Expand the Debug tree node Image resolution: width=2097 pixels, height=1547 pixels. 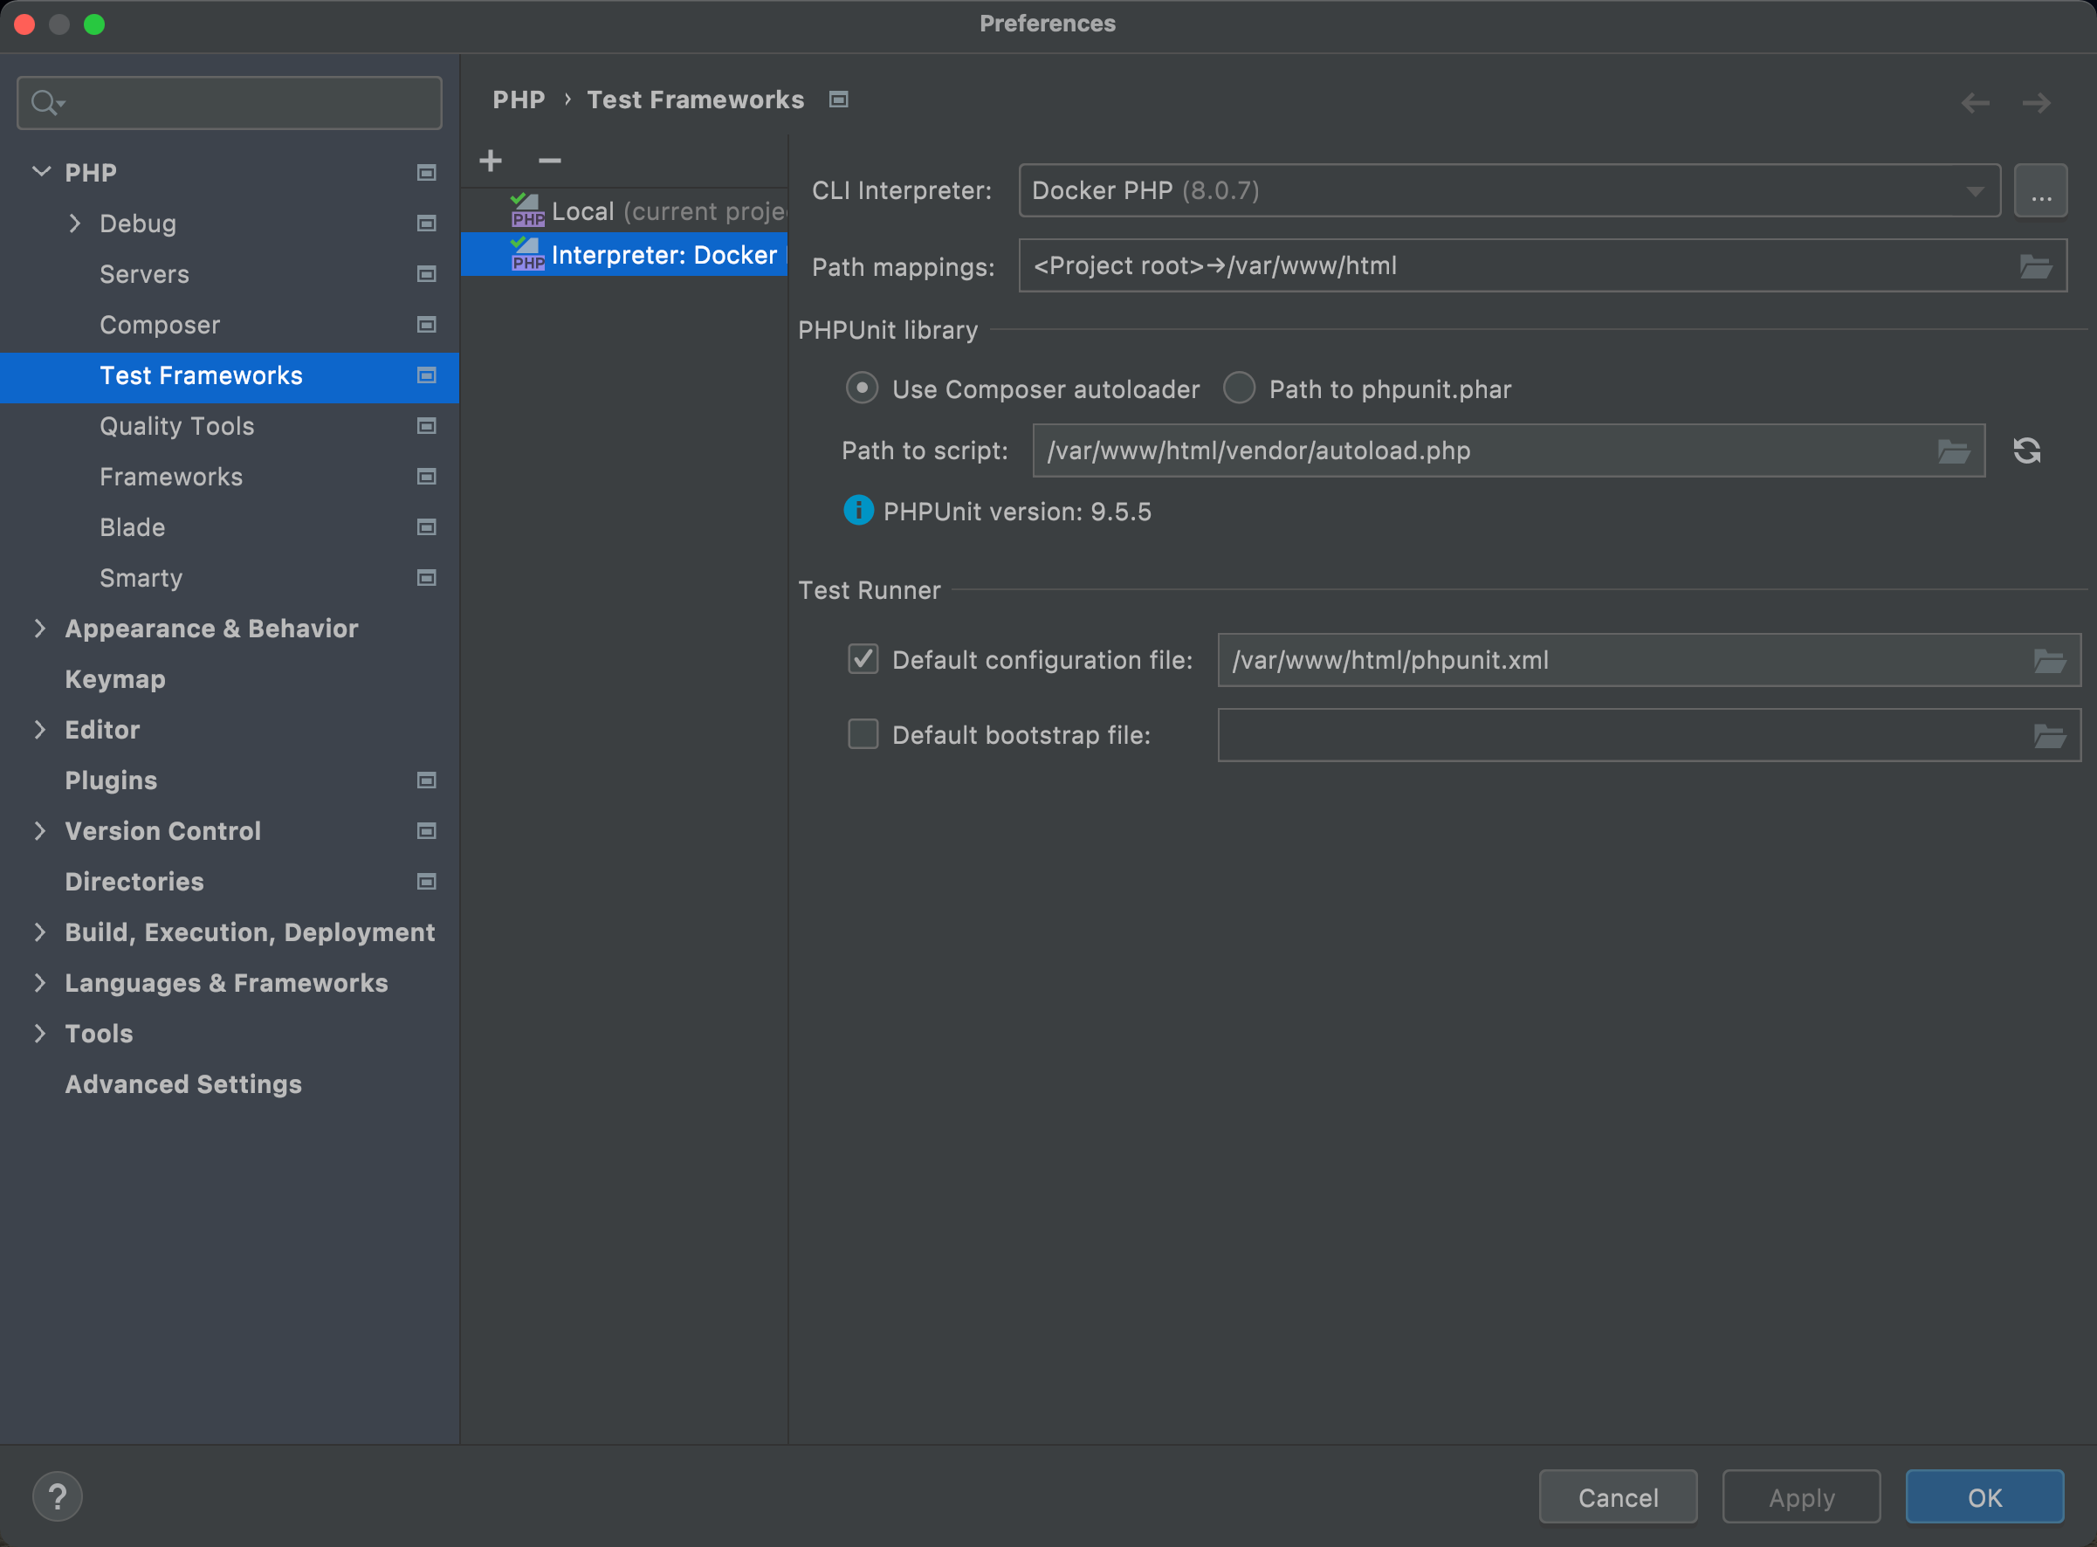click(x=75, y=223)
